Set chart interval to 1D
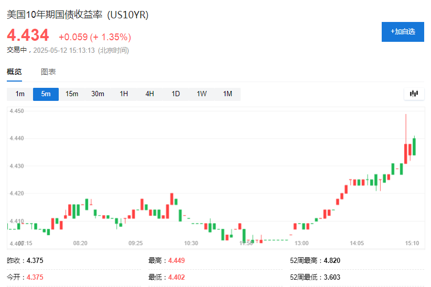The height and width of the screenshot is (287, 431). tap(176, 94)
